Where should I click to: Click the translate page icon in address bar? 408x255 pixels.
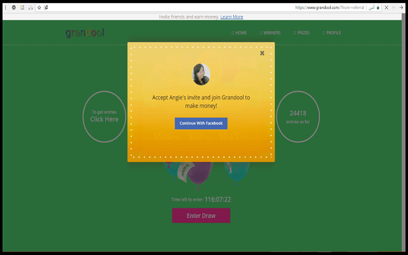point(46,8)
